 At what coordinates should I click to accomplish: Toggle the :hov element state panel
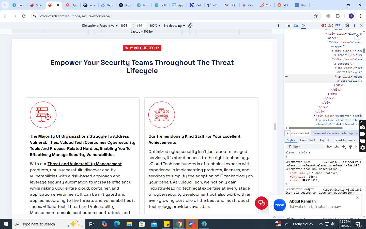pyautogui.click(x=329, y=147)
